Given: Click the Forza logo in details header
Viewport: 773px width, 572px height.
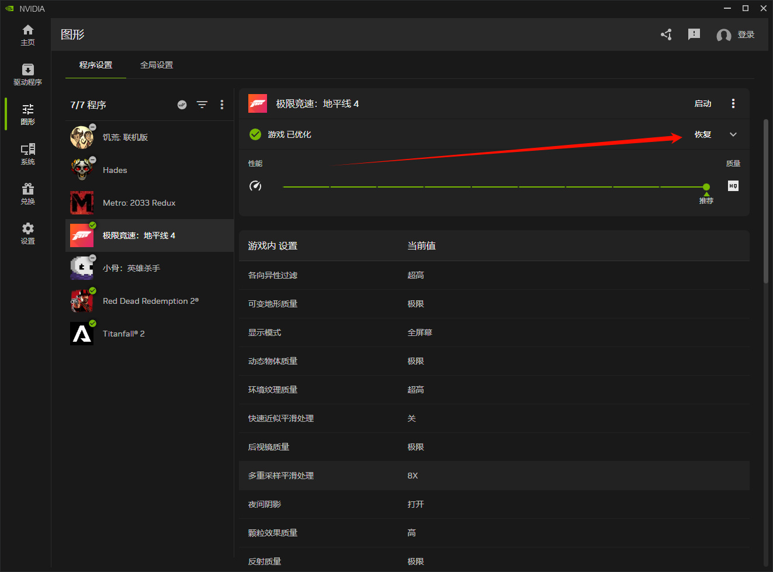Looking at the screenshot, I should pyautogui.click(x=258, y=103).
